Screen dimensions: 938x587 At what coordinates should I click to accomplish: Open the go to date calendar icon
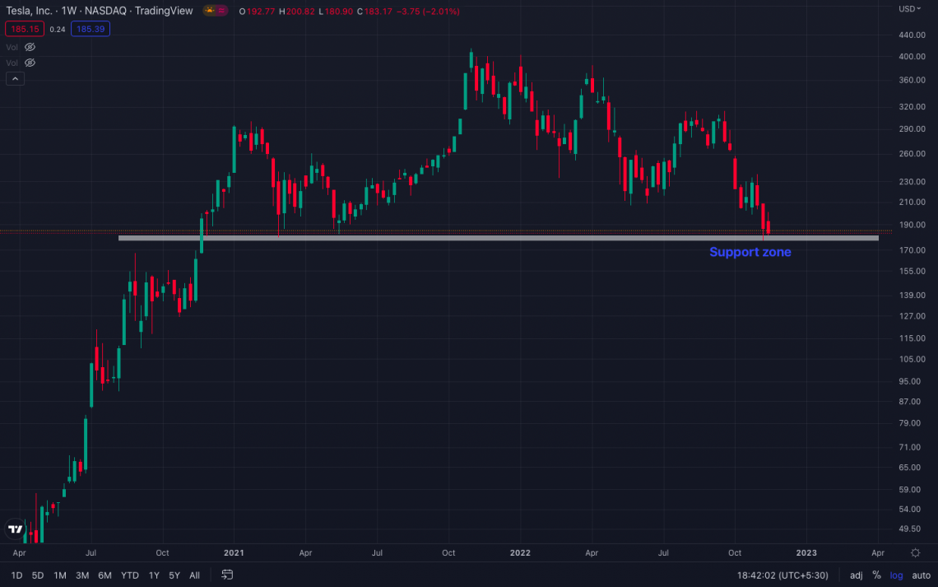point(228,575)
